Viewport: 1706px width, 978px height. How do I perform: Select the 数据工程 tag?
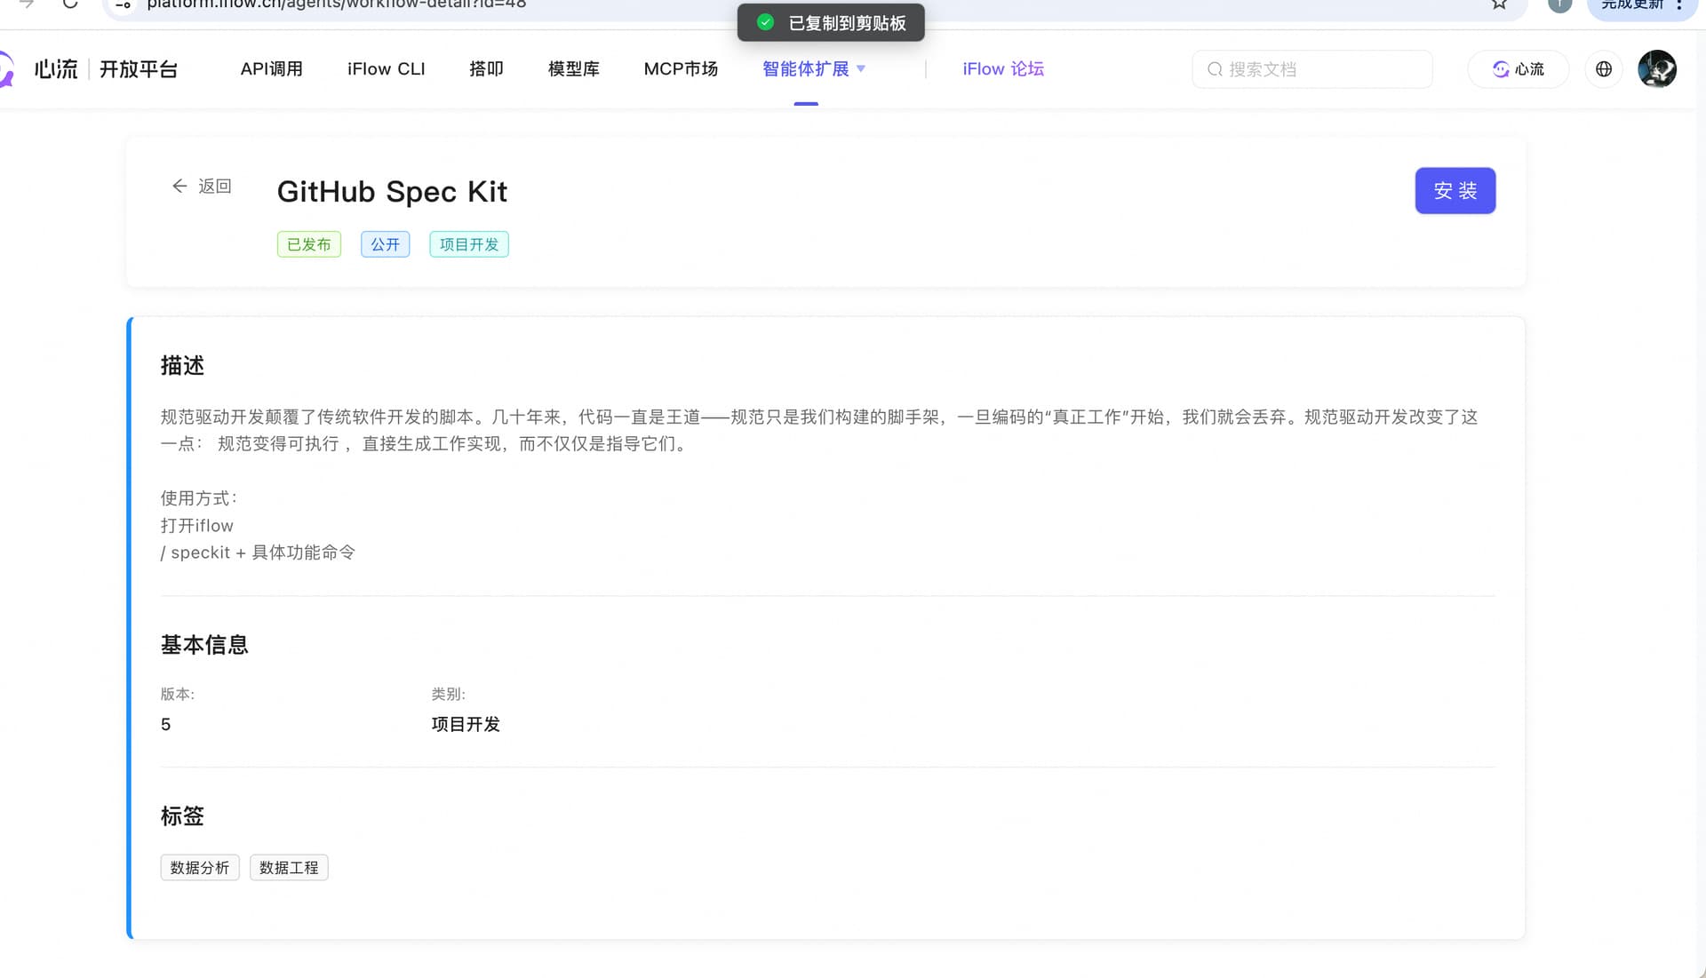(289, 868)
